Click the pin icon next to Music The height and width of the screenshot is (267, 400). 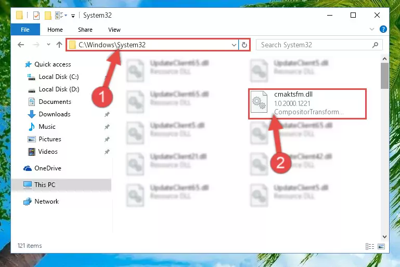tap(107, 127)
